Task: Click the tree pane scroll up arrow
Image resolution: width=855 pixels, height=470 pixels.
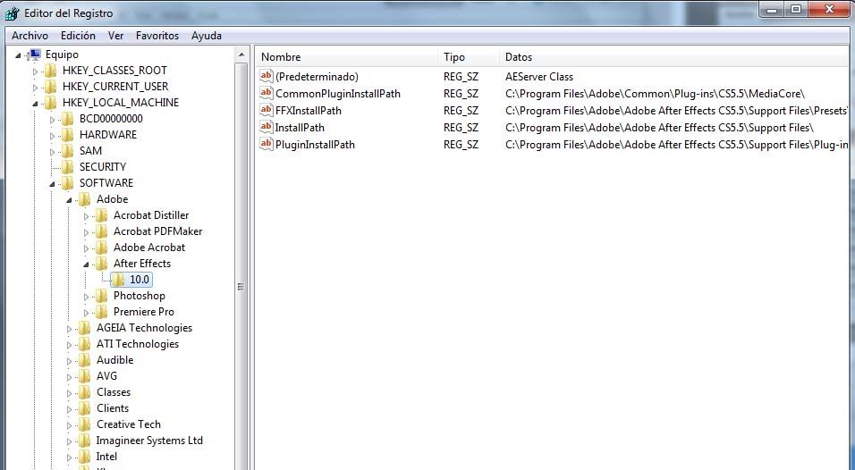Action: pyautogui.click(x=241, y=55)
